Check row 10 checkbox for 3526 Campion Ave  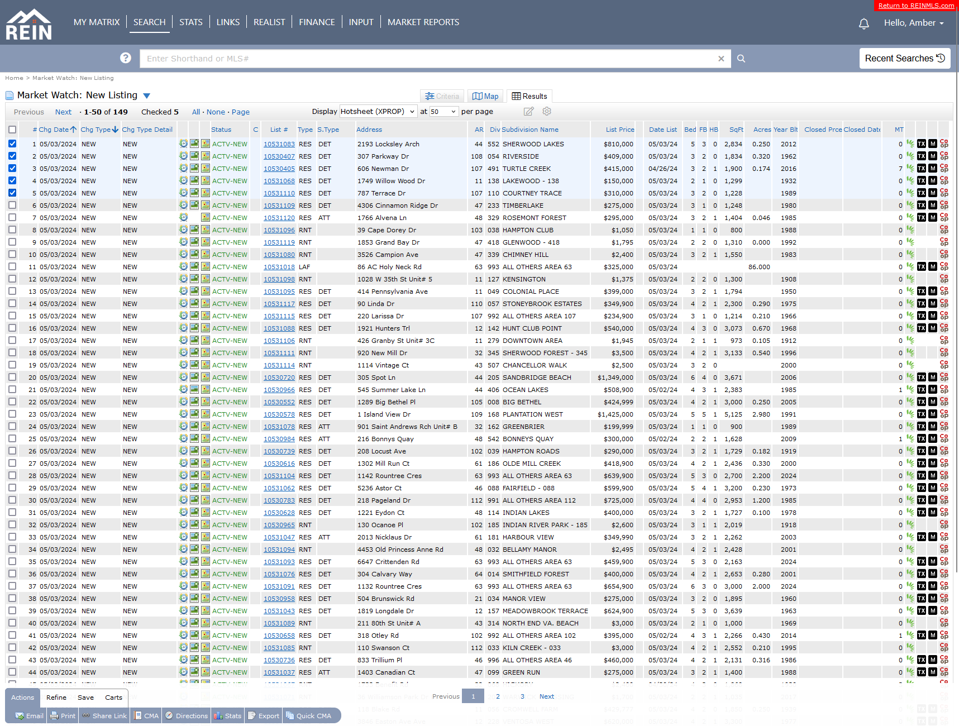12,254
